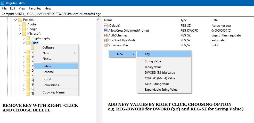The height and width of the screenshot is (123, 254).
Task: Collapse the Microsoft tree node
Action: point(20,34)
